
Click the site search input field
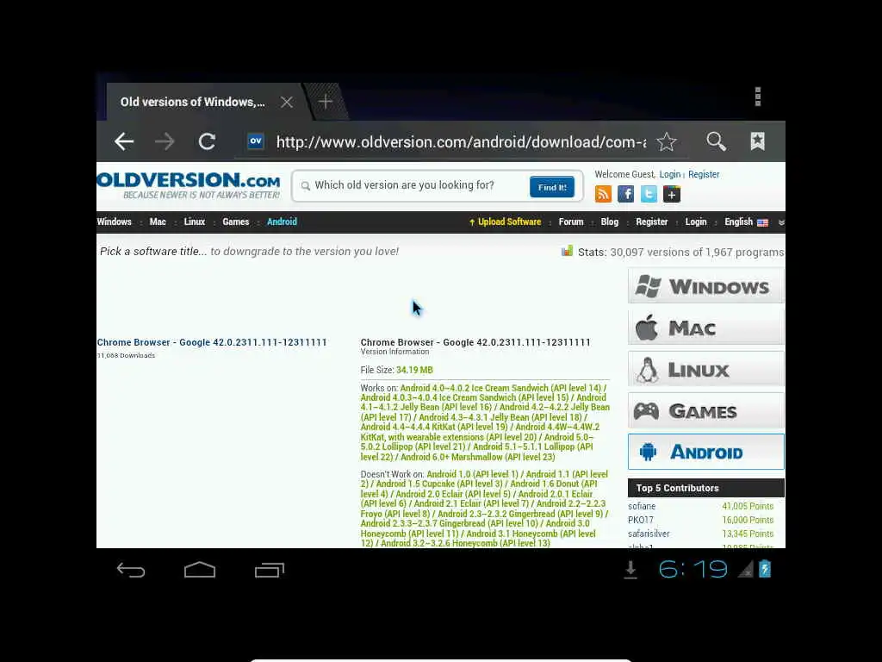413,186
